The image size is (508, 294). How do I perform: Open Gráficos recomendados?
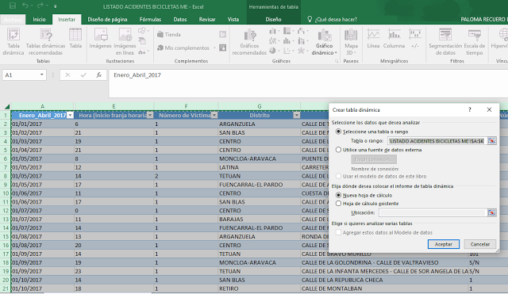tap(249, 42)
